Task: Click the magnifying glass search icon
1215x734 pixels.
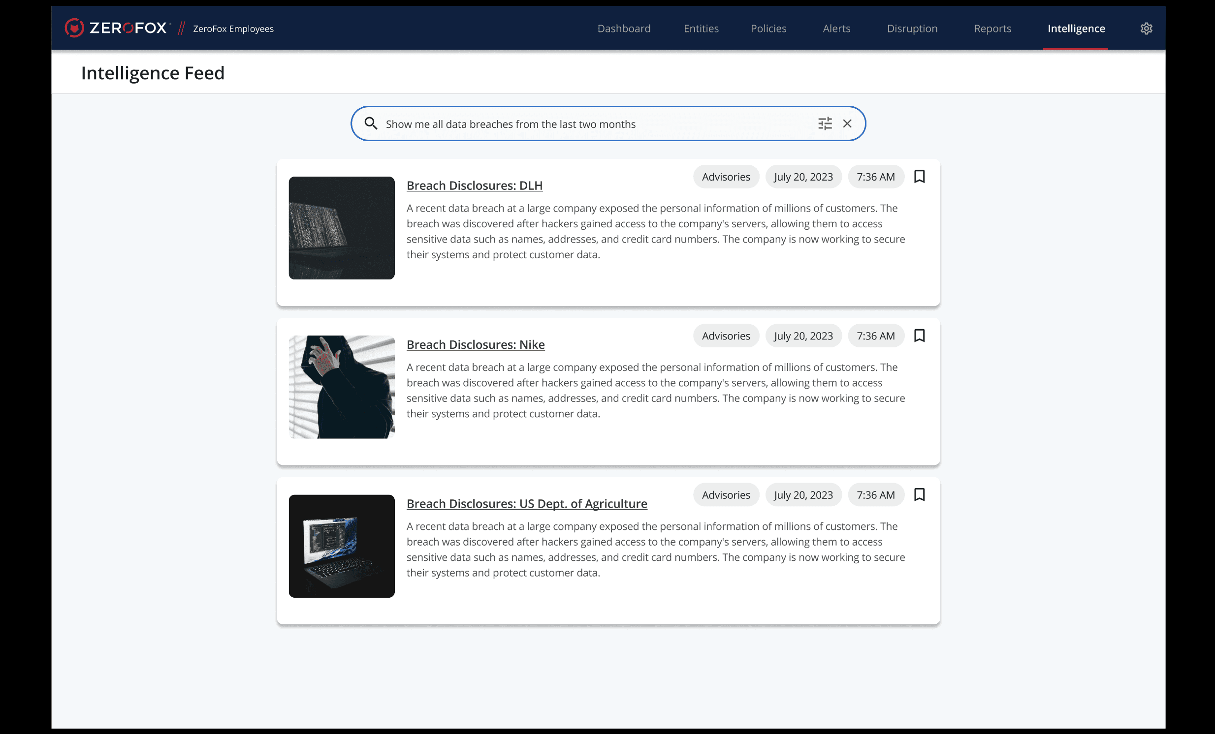Action: click(371, 123)
